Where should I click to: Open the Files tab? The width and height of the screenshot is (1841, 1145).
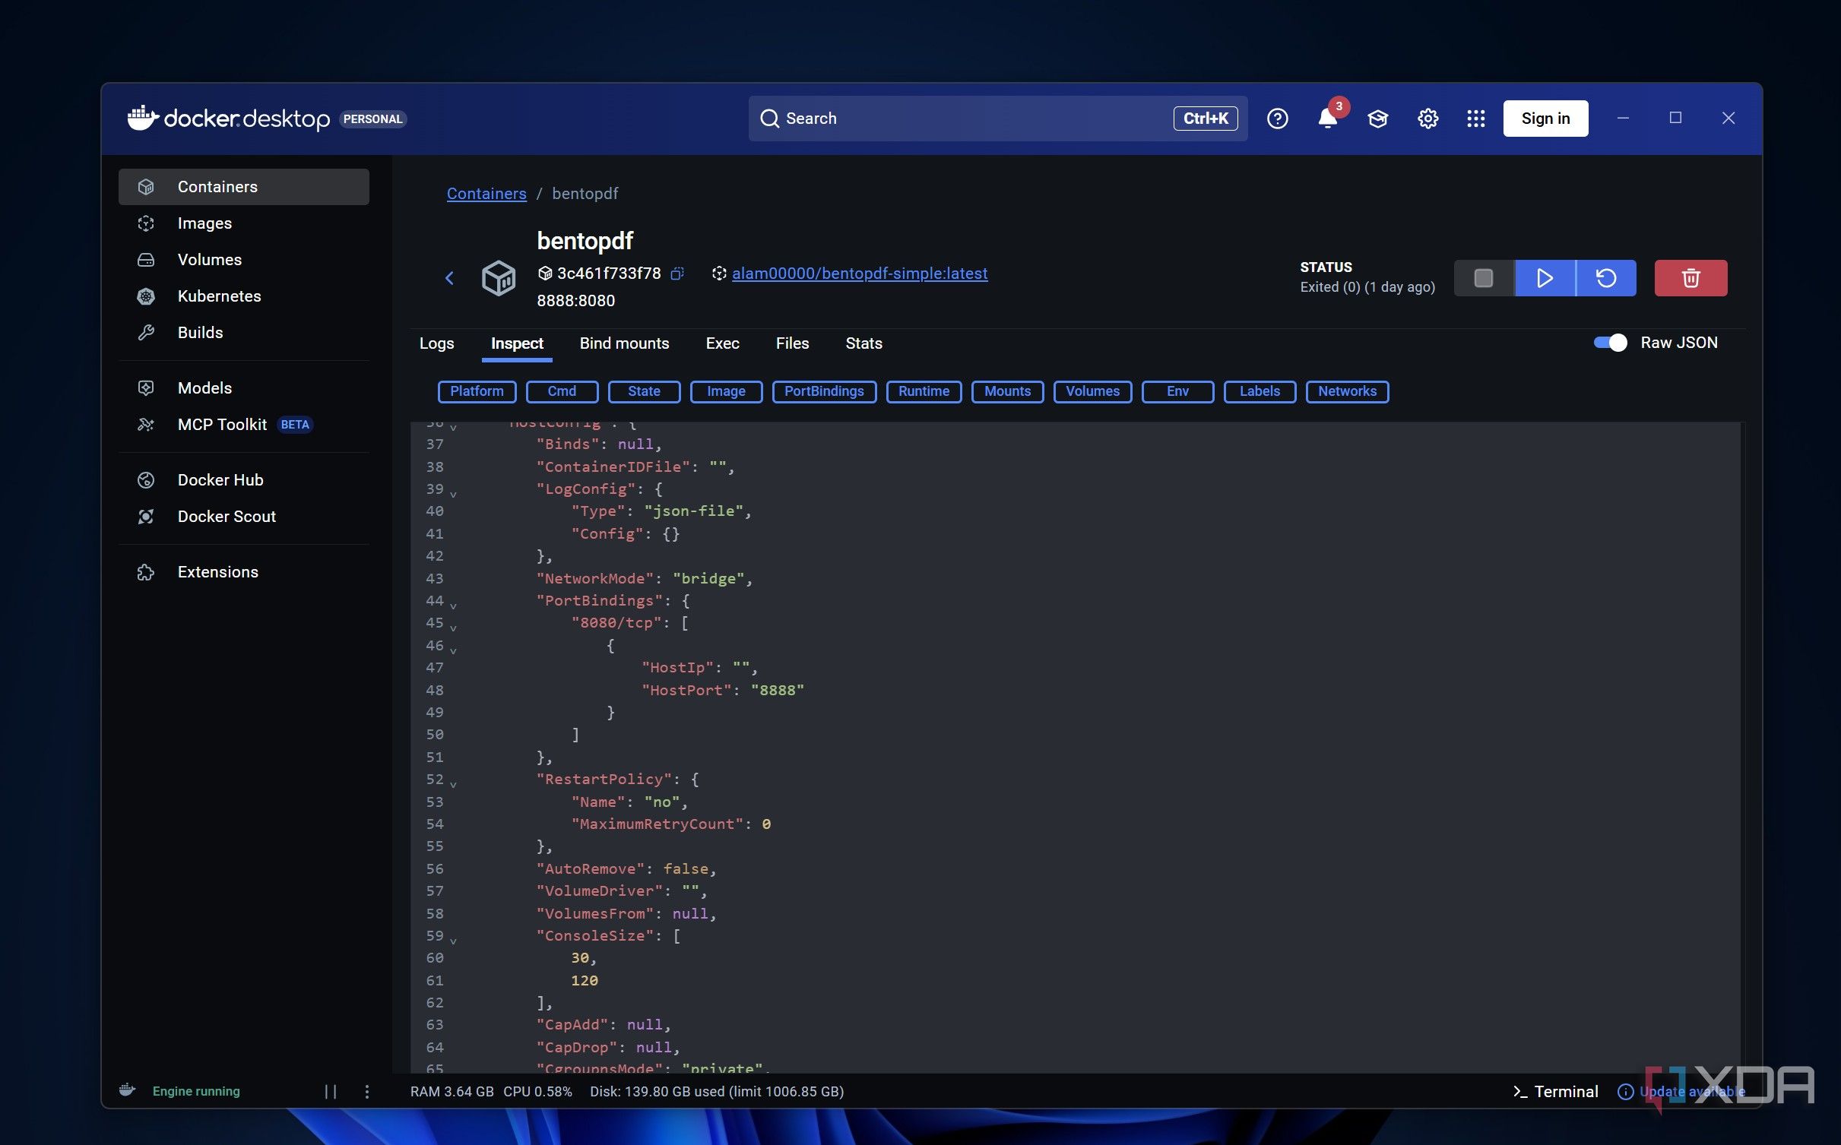792,343
